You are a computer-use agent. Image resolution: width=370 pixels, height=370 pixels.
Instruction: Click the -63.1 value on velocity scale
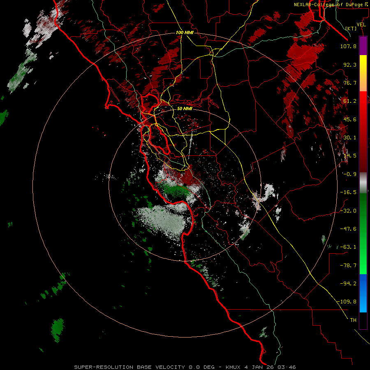pyautogui.click(x=348, y=247)
